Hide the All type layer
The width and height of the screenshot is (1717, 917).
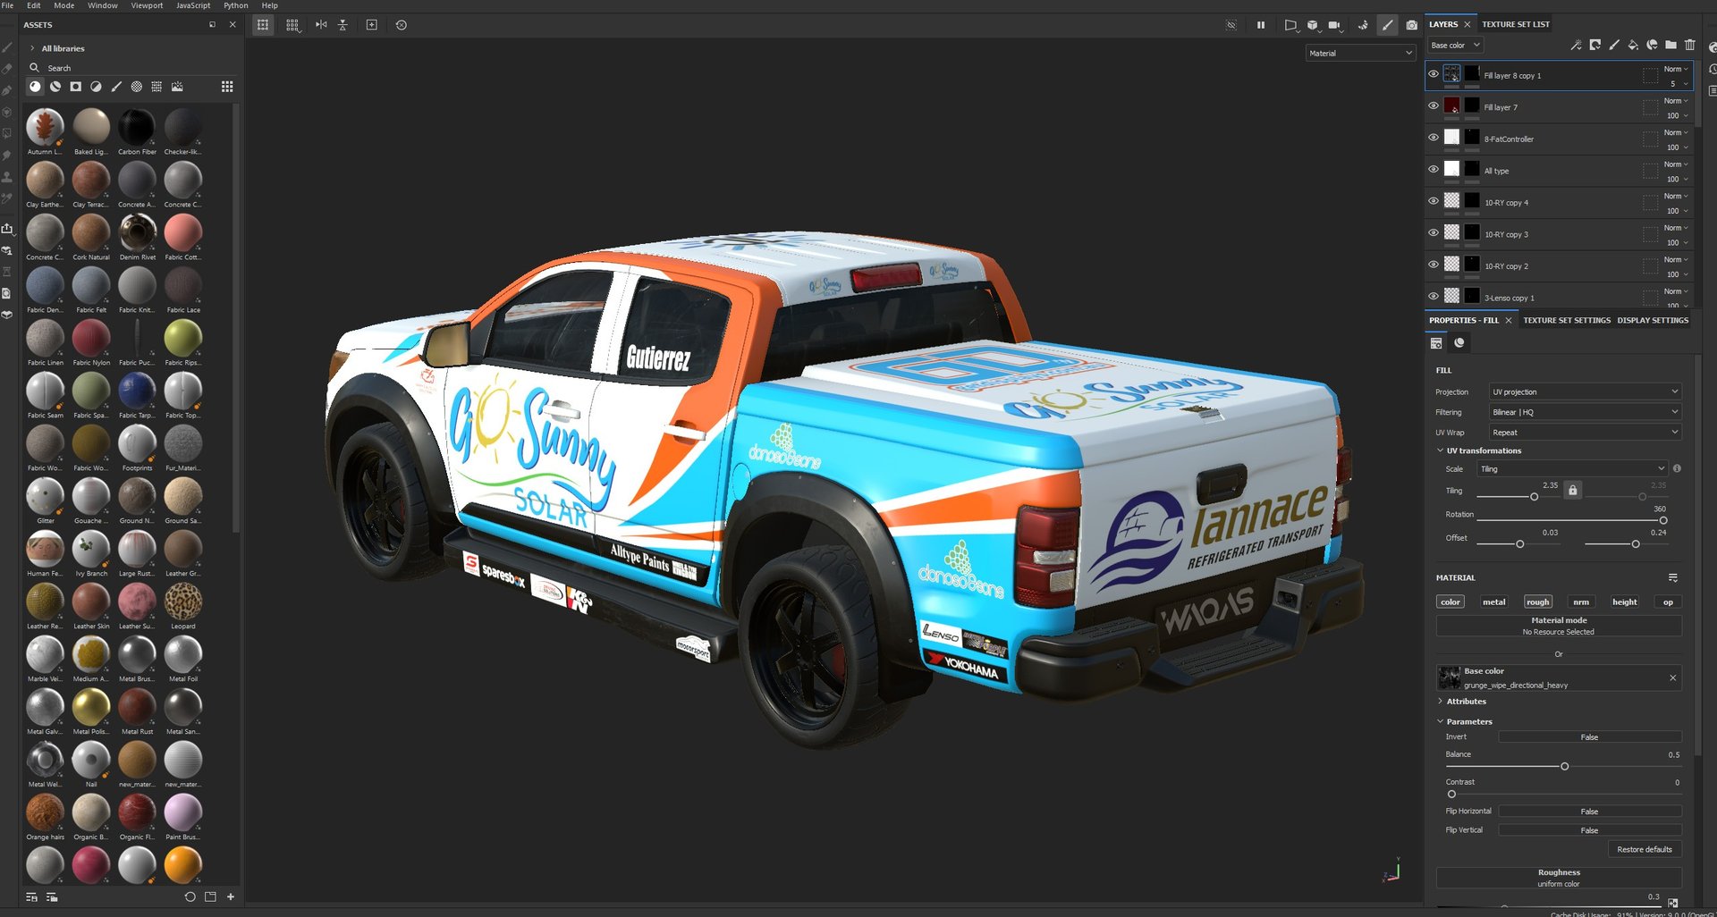coord(1434,169)
